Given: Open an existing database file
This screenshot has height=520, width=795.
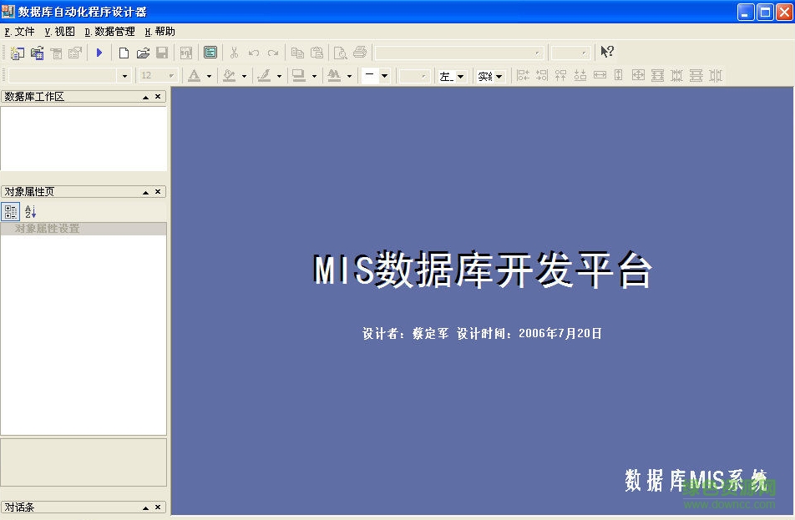Looking at the screenshot, I should (142, 52).
